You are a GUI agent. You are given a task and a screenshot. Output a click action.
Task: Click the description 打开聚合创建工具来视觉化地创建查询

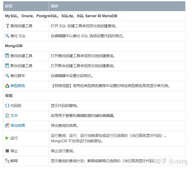[x=83, y=66]
